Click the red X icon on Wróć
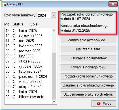This screenshot has height=110, width=119. pos(99,103)
